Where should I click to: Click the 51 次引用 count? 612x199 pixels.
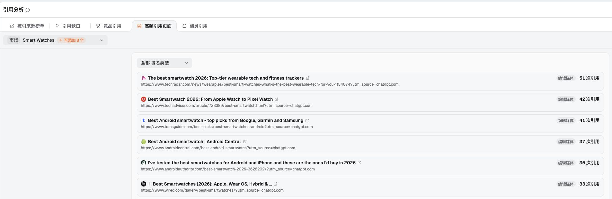pos(589,78)
